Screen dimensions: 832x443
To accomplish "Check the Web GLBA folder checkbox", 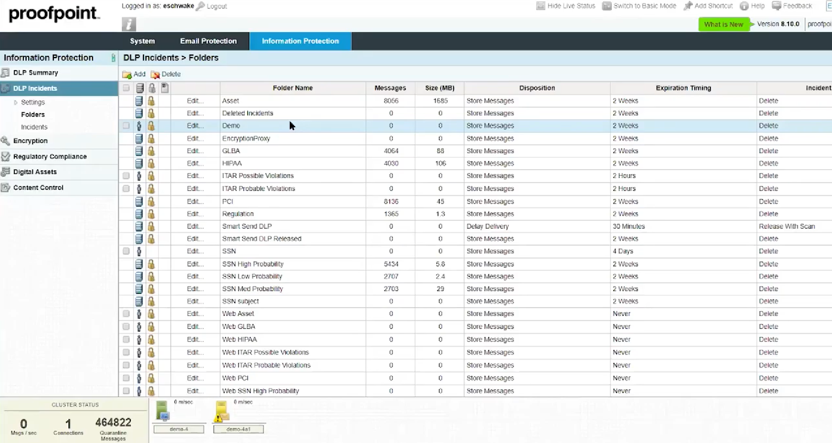I will 126,327.
